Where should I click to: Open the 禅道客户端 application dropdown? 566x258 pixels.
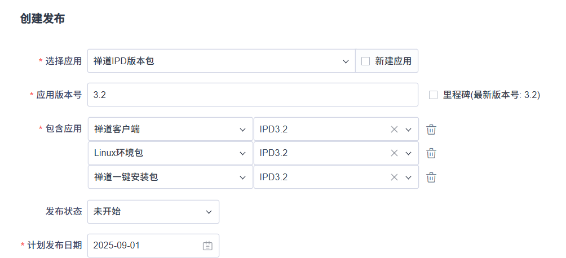242,130
